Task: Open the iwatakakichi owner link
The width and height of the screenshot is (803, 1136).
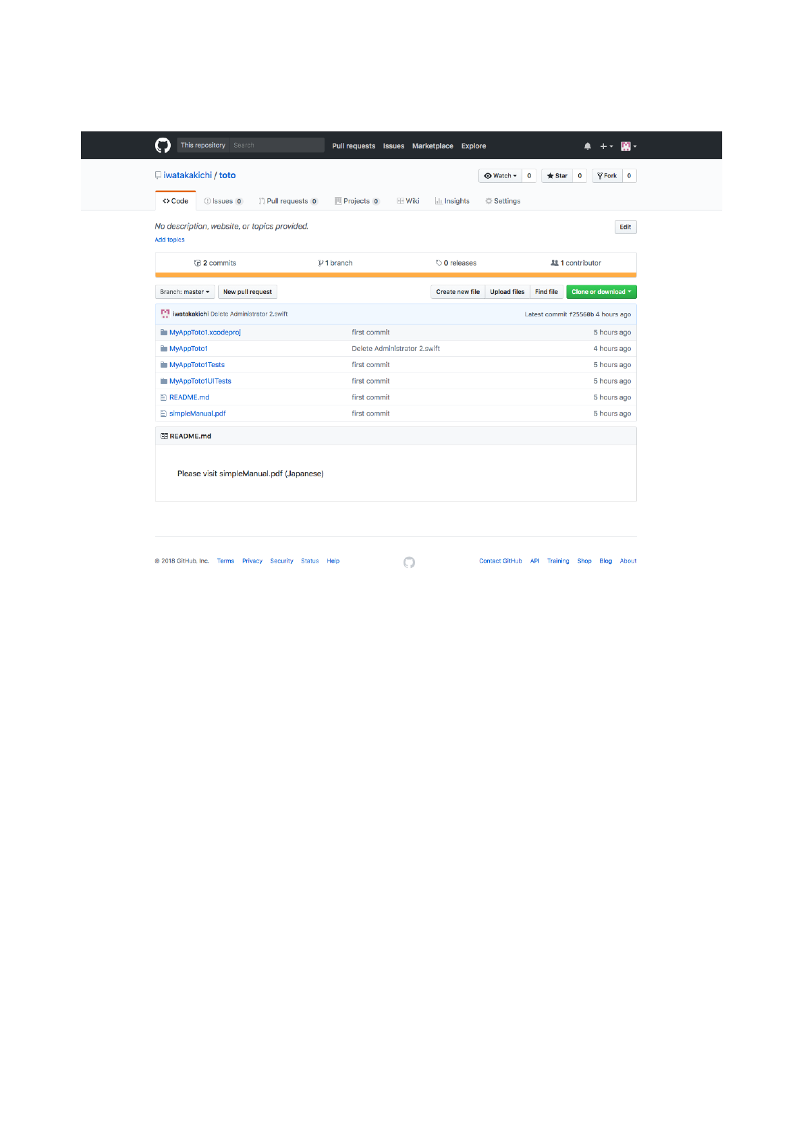Action: 188,175
